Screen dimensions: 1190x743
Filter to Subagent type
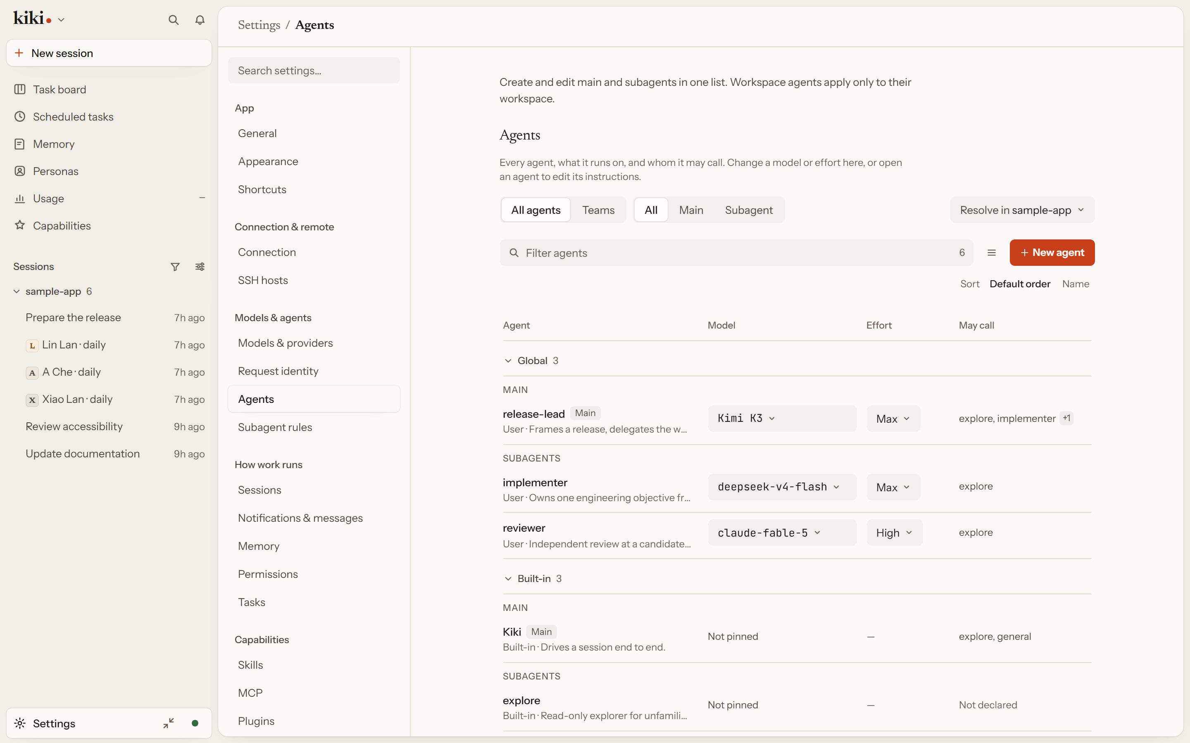(x=748, y=210)
